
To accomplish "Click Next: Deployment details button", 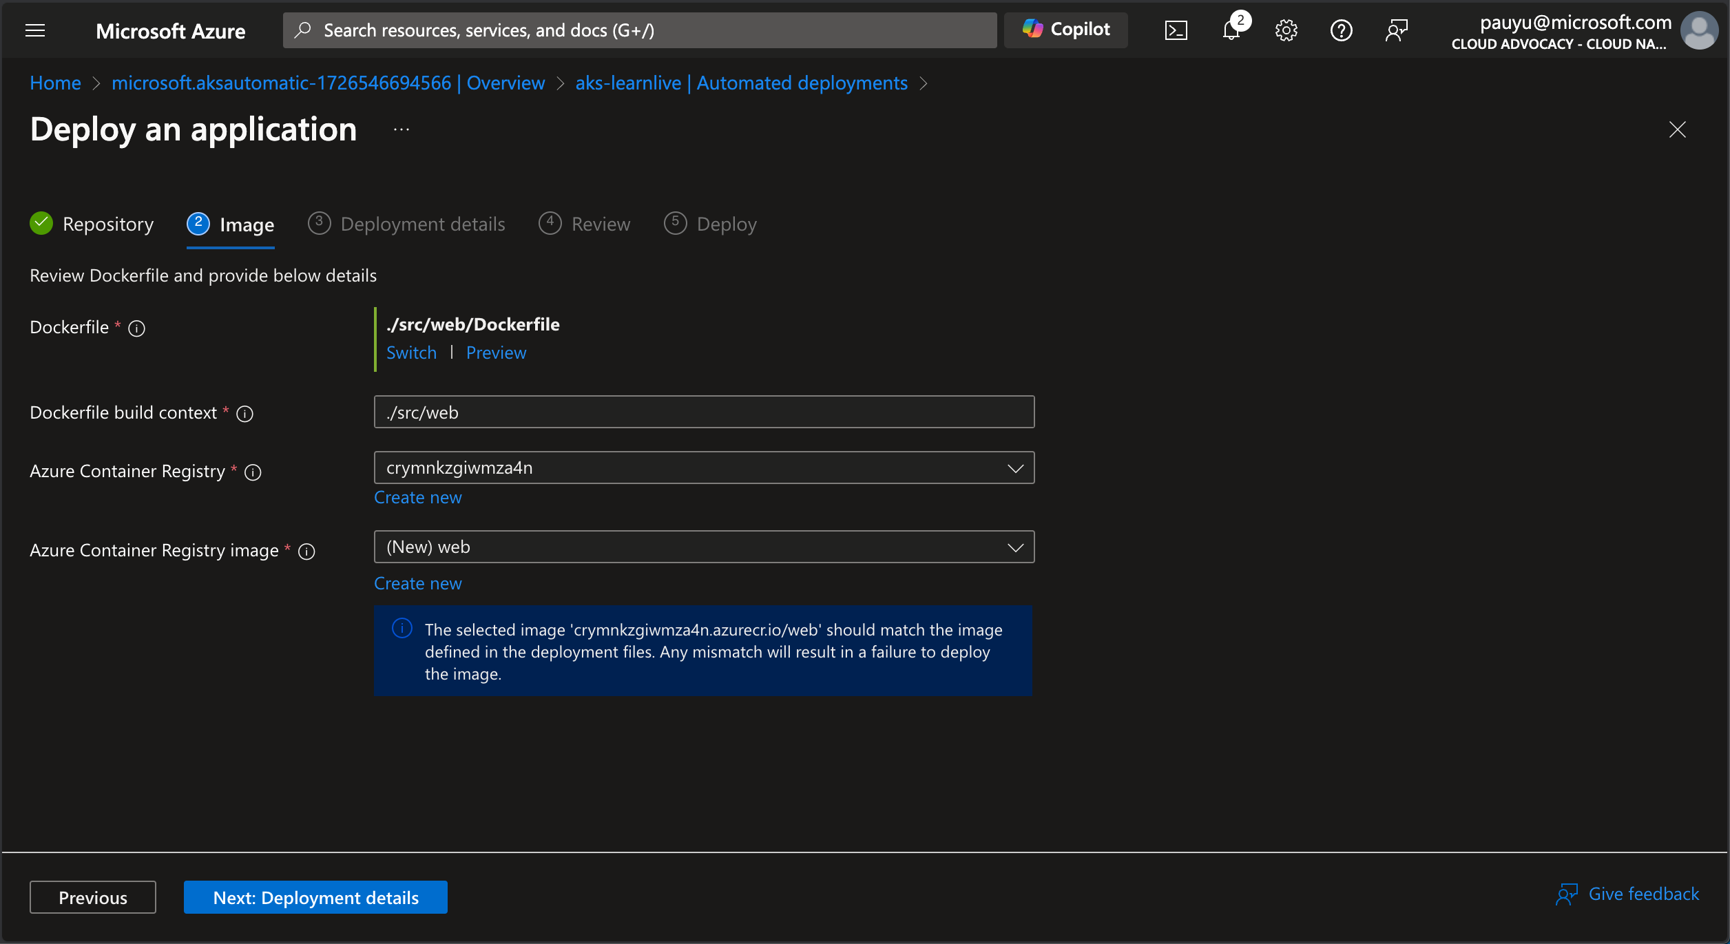I will [315, 897].
